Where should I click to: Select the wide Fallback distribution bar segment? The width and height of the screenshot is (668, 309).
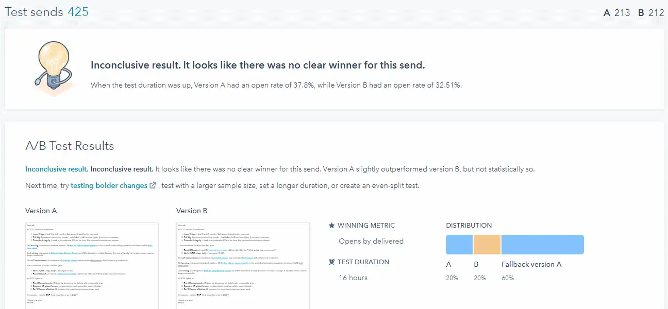(542, 245)
